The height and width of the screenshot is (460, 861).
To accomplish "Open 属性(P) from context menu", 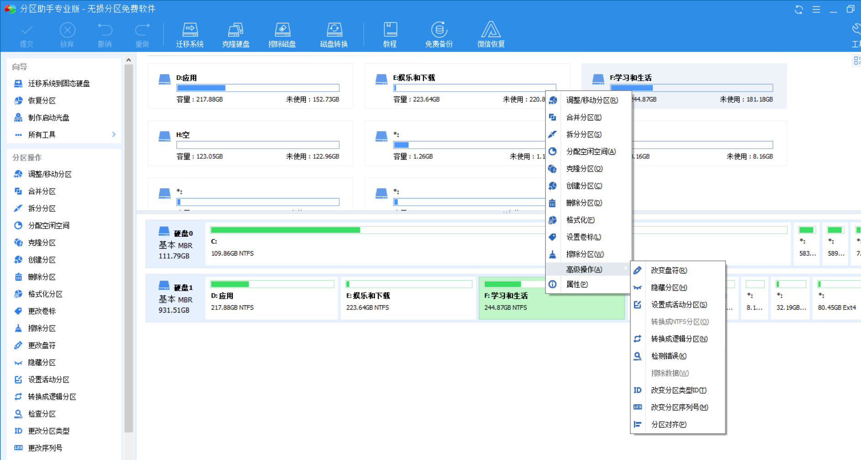I will tap(589, 284).
